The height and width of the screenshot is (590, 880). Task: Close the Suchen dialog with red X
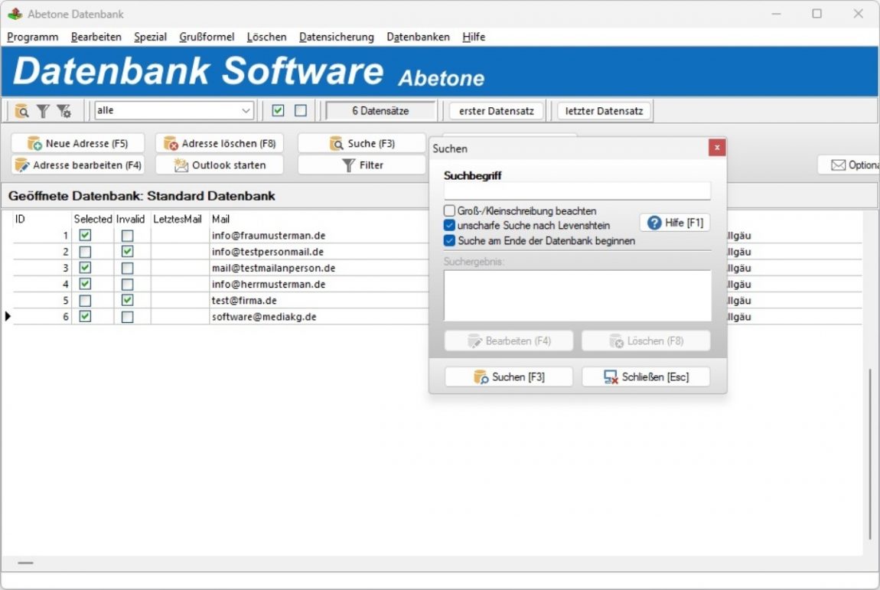click(717, 148)
